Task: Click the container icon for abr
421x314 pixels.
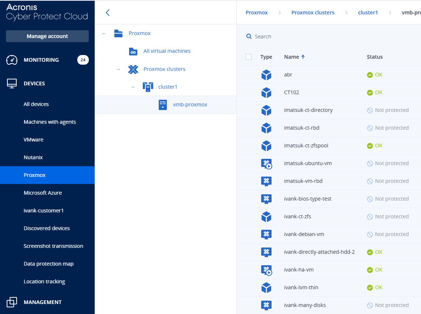Action: [266, 75]
